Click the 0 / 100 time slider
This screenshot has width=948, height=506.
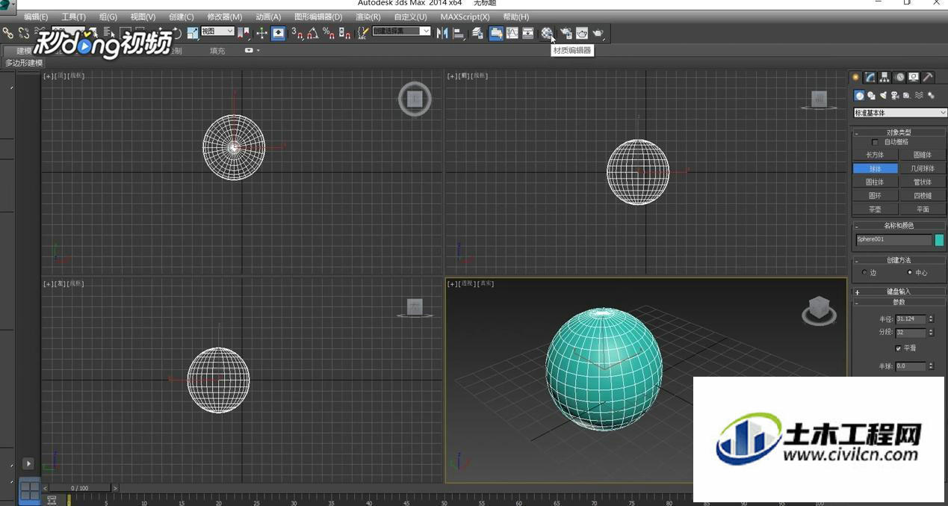point(79,488)
